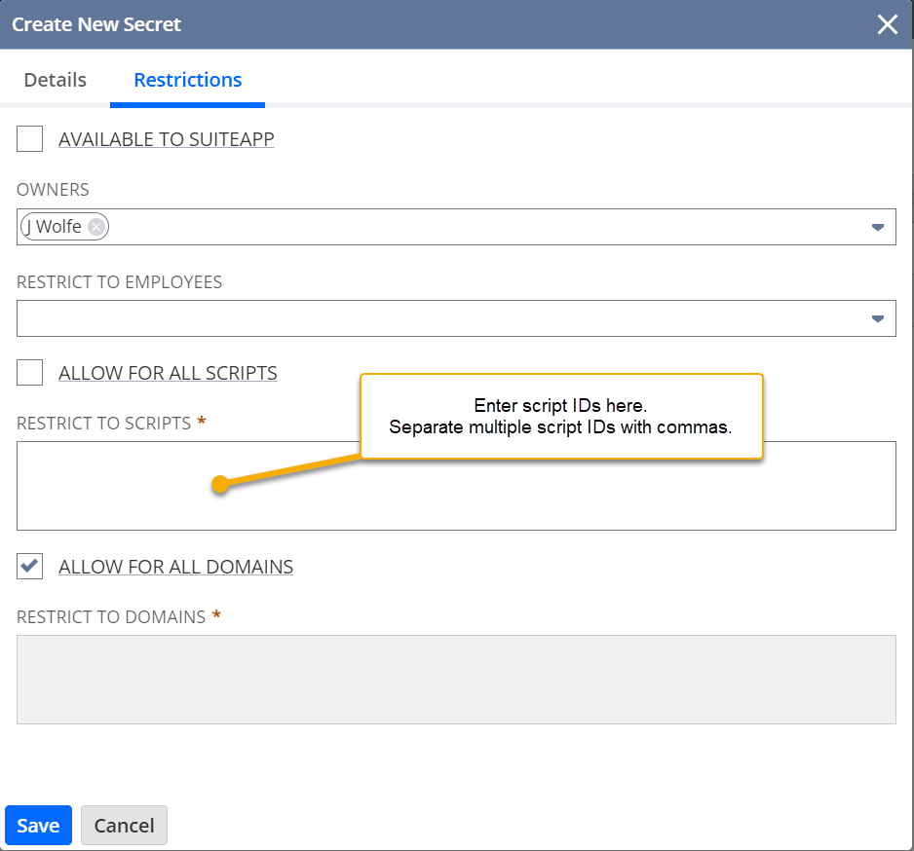Click the Restrict to Domains label

coord(111,617)
